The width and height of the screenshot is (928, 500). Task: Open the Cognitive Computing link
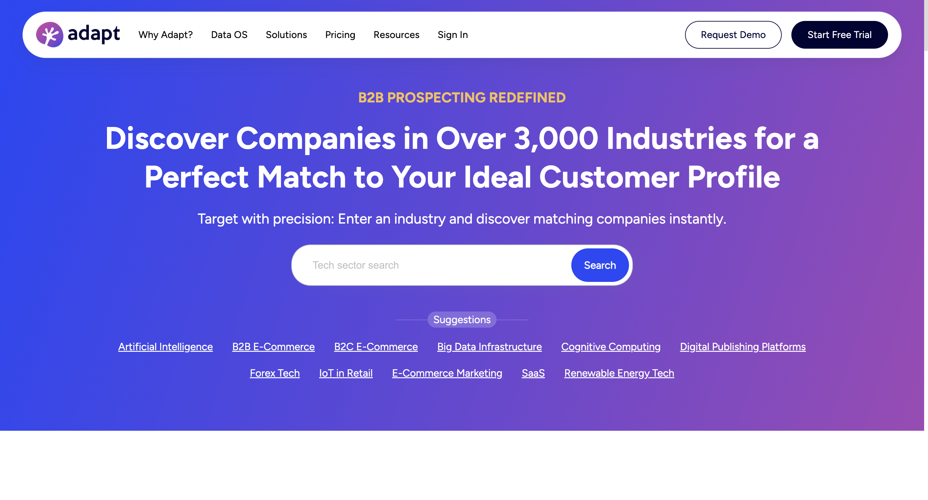(x=611, y=347)
